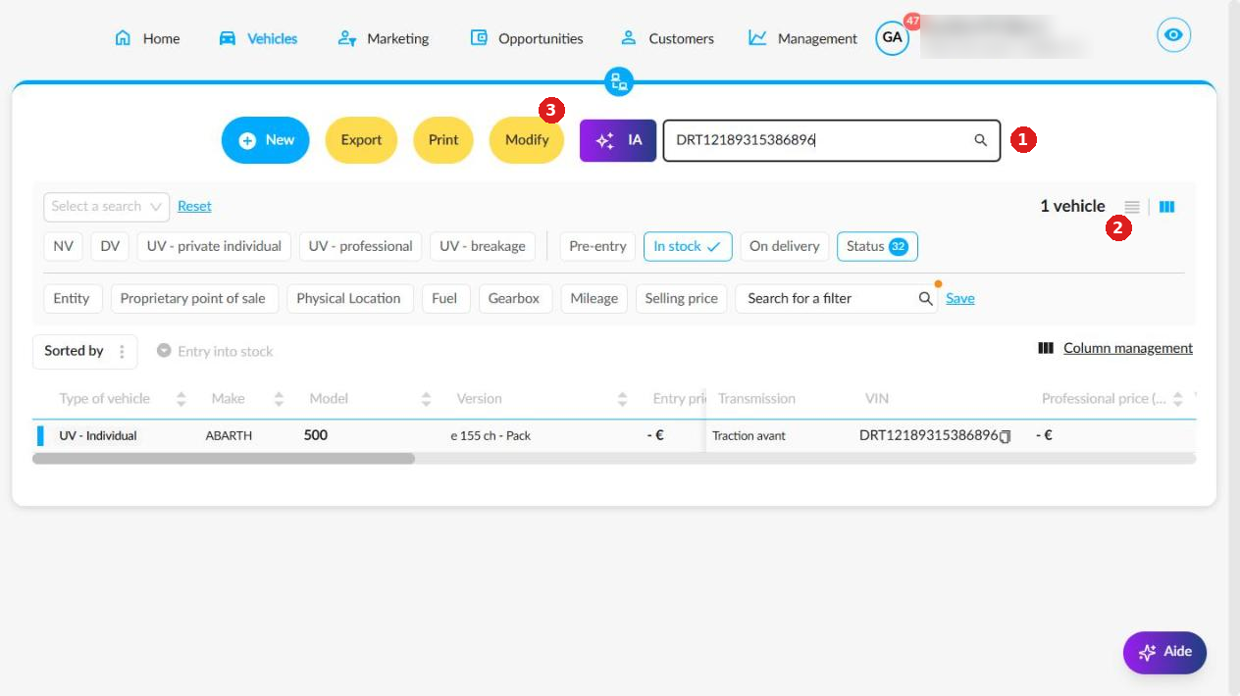Open the Column management link
The height and width of the screenshot is (696, 1240).
point(1128,348)
